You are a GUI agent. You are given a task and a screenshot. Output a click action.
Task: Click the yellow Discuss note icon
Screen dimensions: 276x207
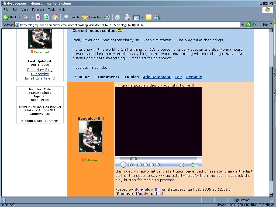149,17
